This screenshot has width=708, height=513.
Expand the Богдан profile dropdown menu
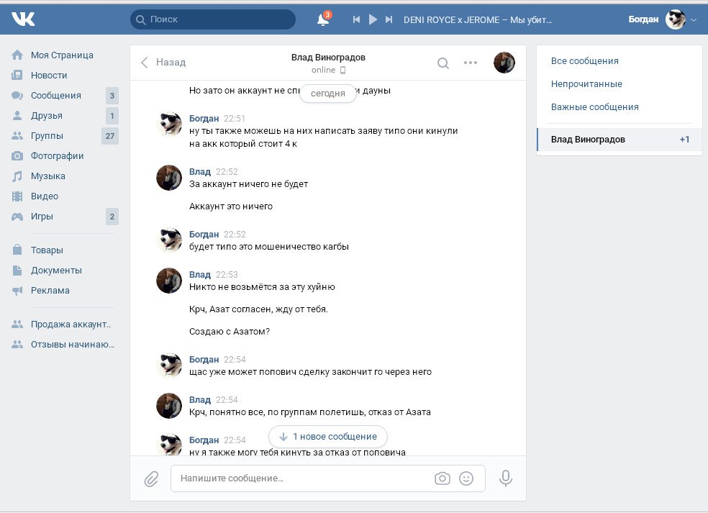click(x=693, y=20)
